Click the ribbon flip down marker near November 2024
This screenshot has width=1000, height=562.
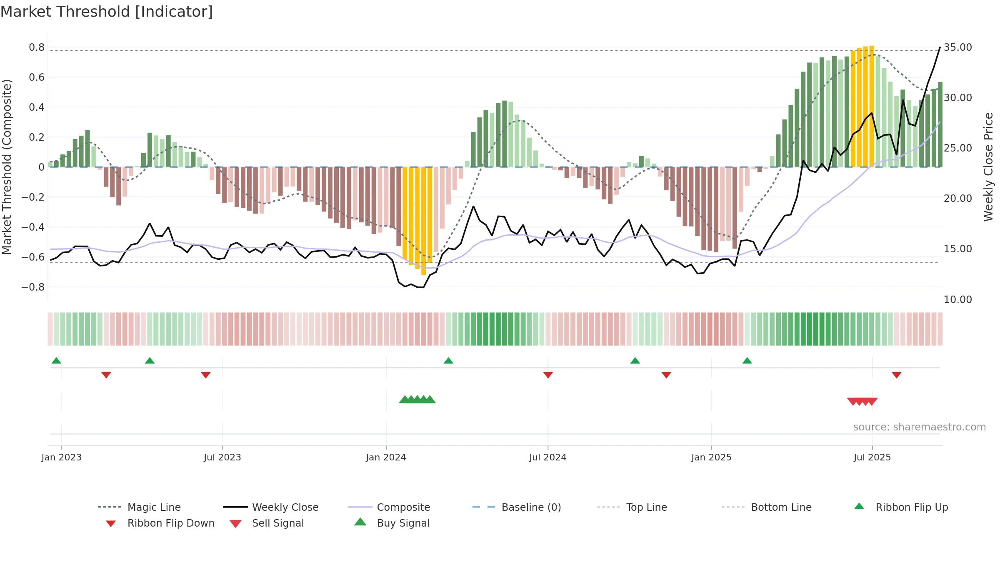click(666, 375)
